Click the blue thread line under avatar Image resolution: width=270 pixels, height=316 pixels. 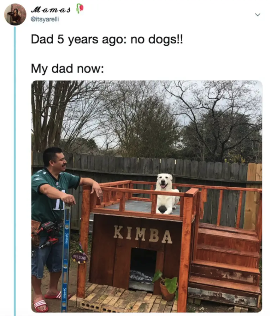pos(15,171)
